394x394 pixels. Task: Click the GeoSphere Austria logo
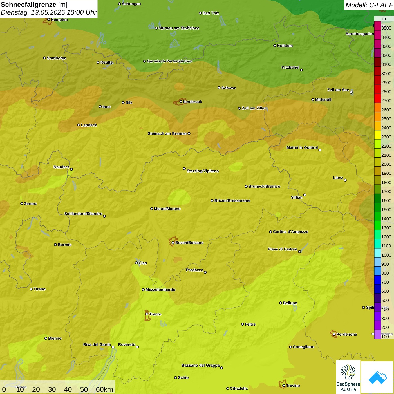348,377
